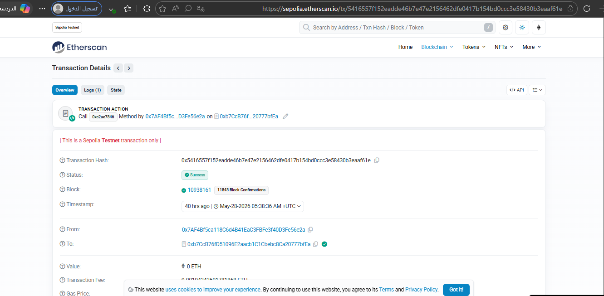
Task: Copy the transaction hash
Action: click(x=377, y=160)
